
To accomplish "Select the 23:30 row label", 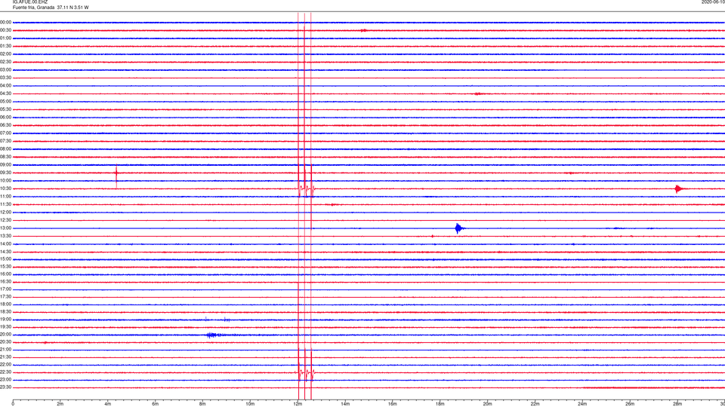I will pyautogui.click(x=6, y=387).
